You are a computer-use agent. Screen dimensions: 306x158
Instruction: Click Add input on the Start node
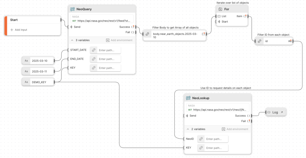[x=19, y=30]
